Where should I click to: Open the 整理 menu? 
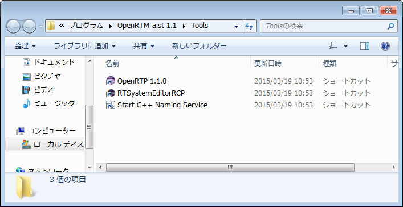coord(26,46)
